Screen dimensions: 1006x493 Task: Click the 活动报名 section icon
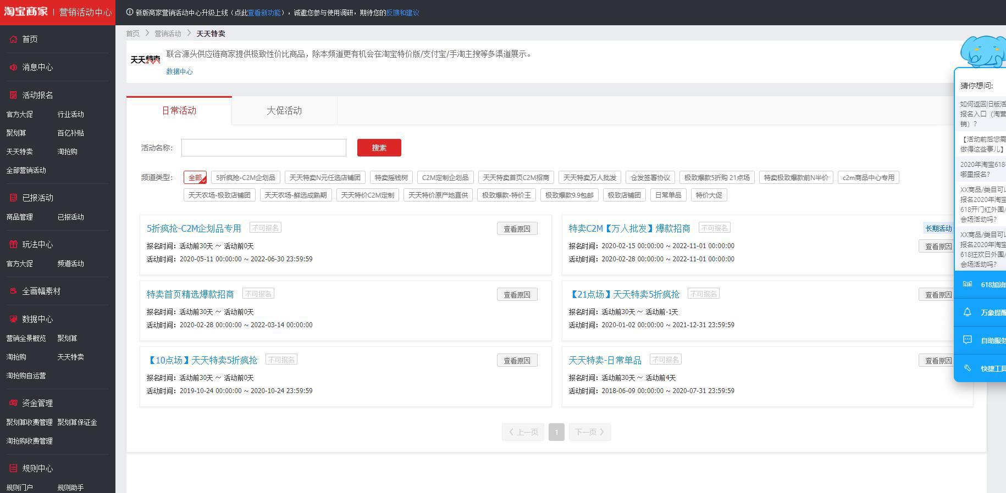14,95
